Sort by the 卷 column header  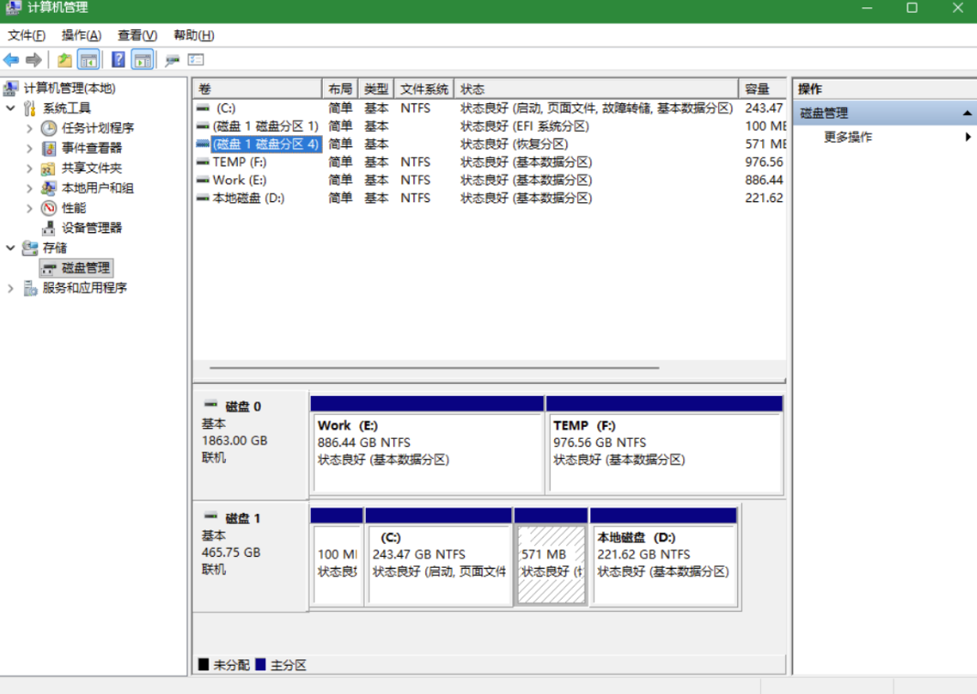(x=257, y=89)
